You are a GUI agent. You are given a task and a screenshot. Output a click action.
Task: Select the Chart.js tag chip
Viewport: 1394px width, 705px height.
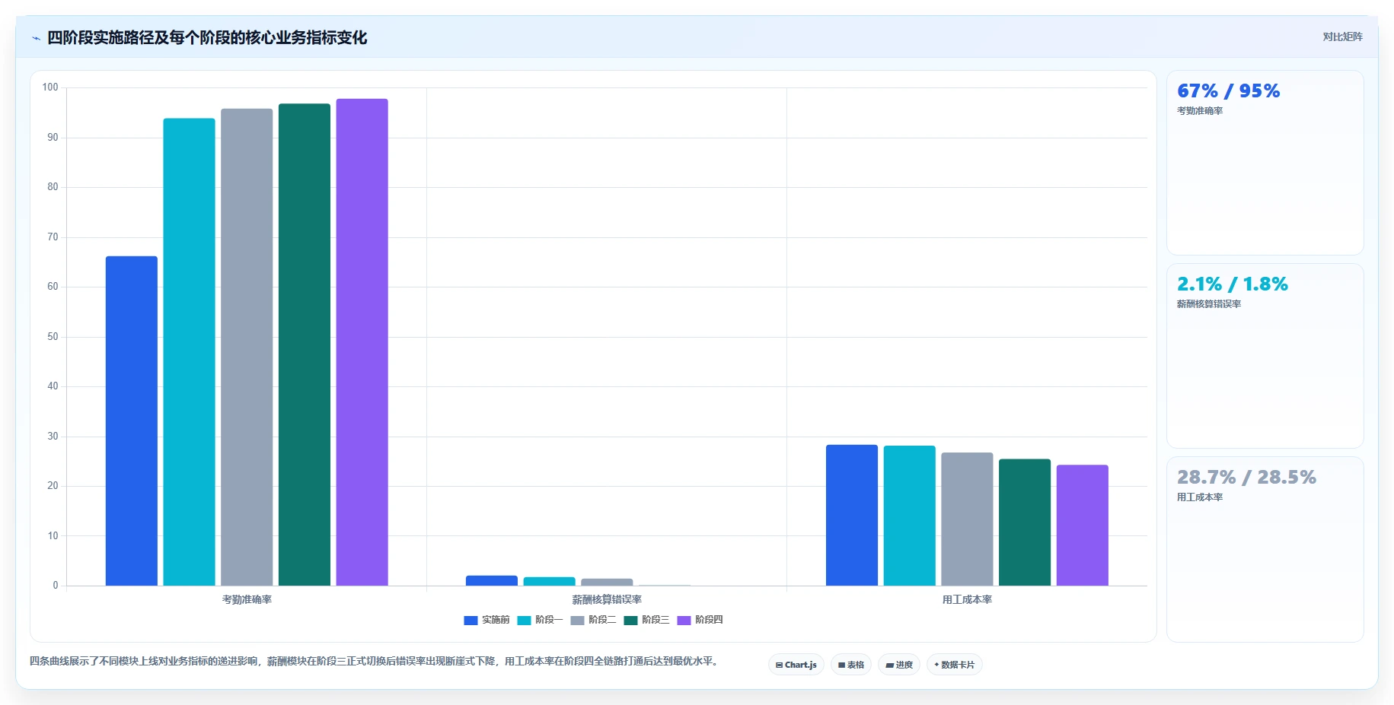796,665
